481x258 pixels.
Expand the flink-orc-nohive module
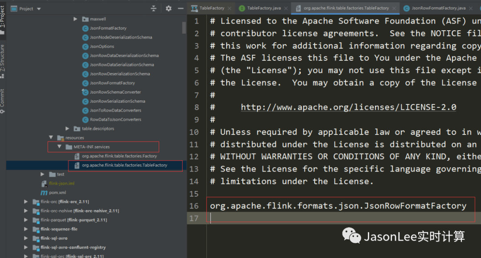pos(26,211)
